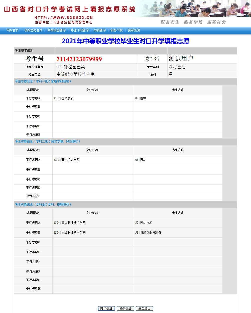Click the candidate number 21142123079999
Screen dimensions: 251x313
tap(79, 59)
